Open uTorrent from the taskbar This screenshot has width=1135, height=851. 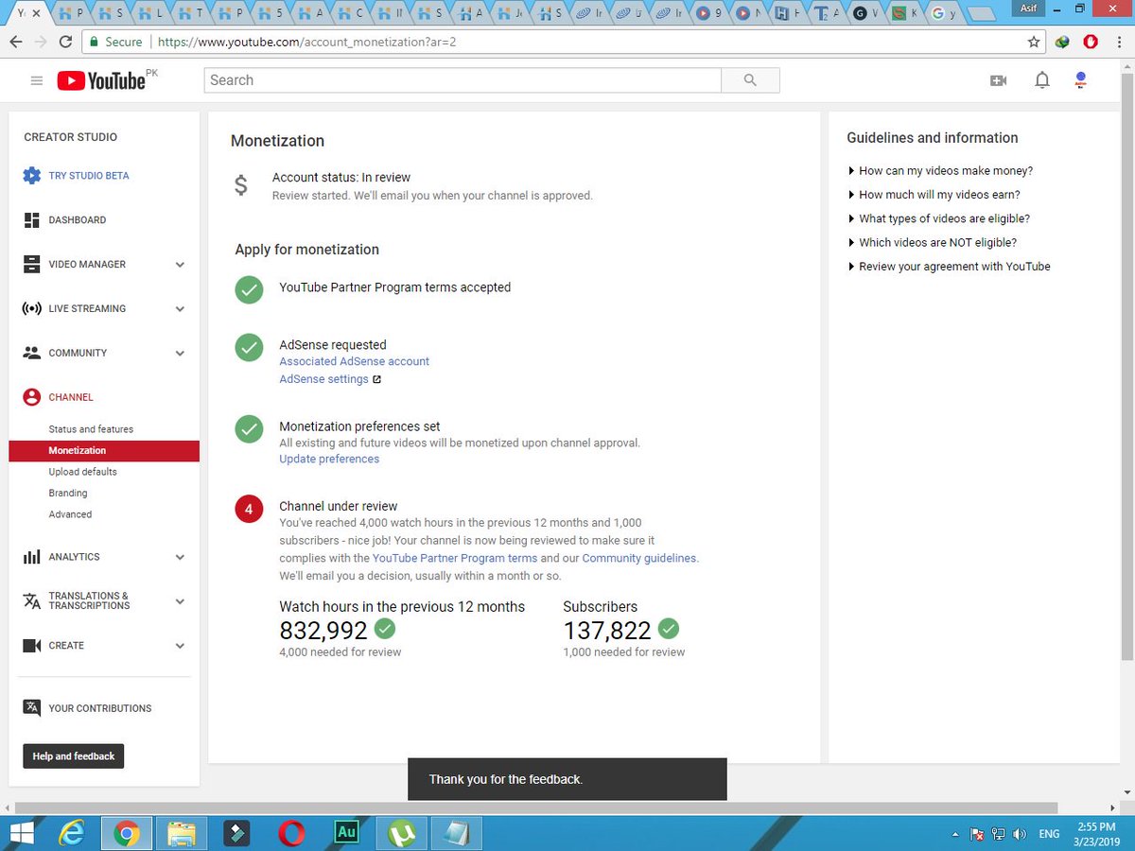tap(401, 833)
